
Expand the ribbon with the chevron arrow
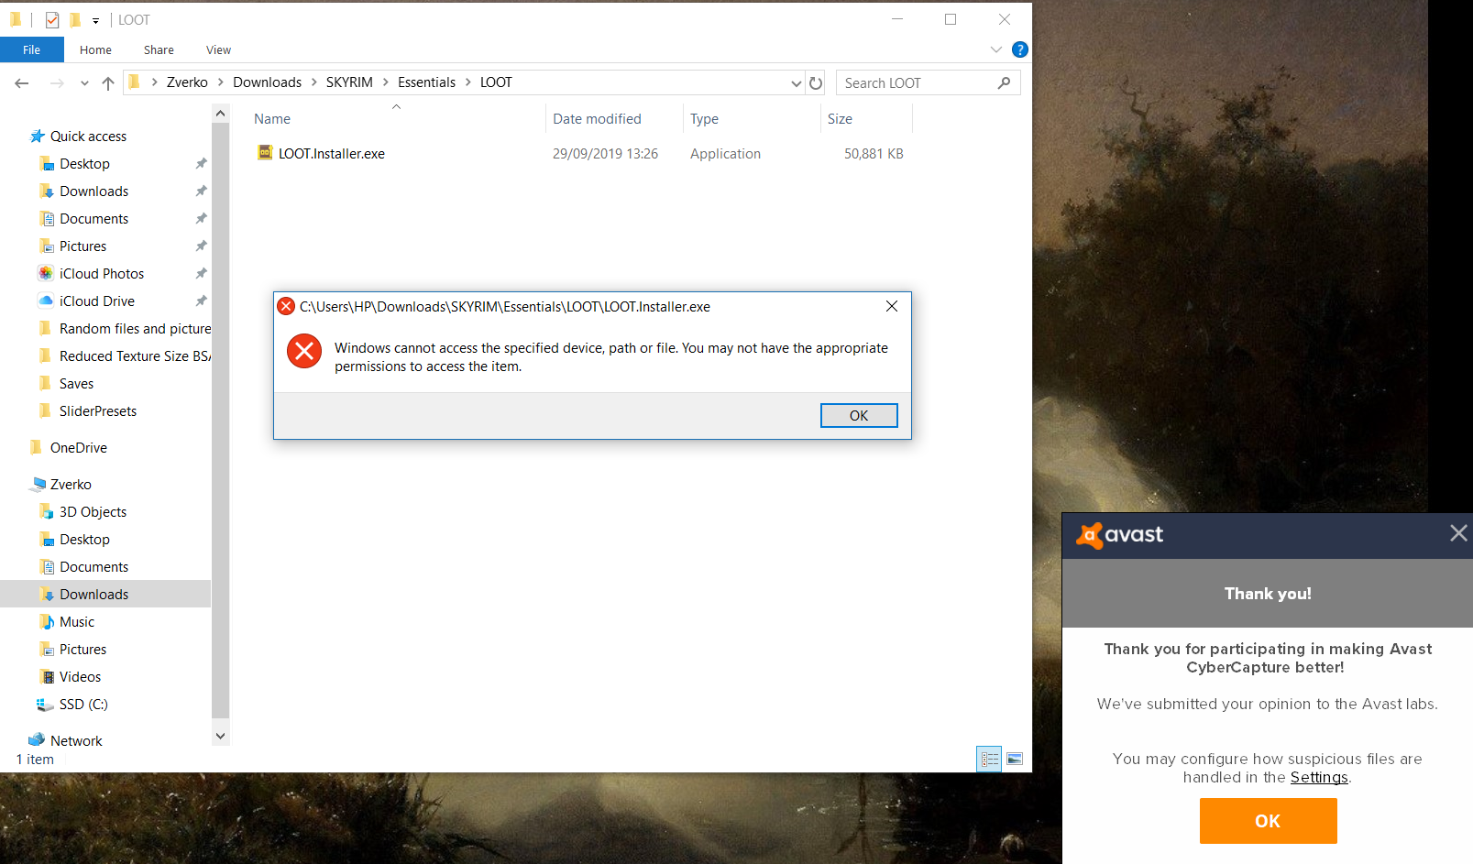tap(996, 49)
